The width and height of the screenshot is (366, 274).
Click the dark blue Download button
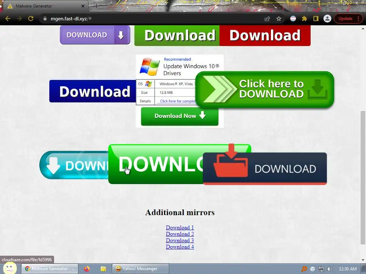point(93,91)
